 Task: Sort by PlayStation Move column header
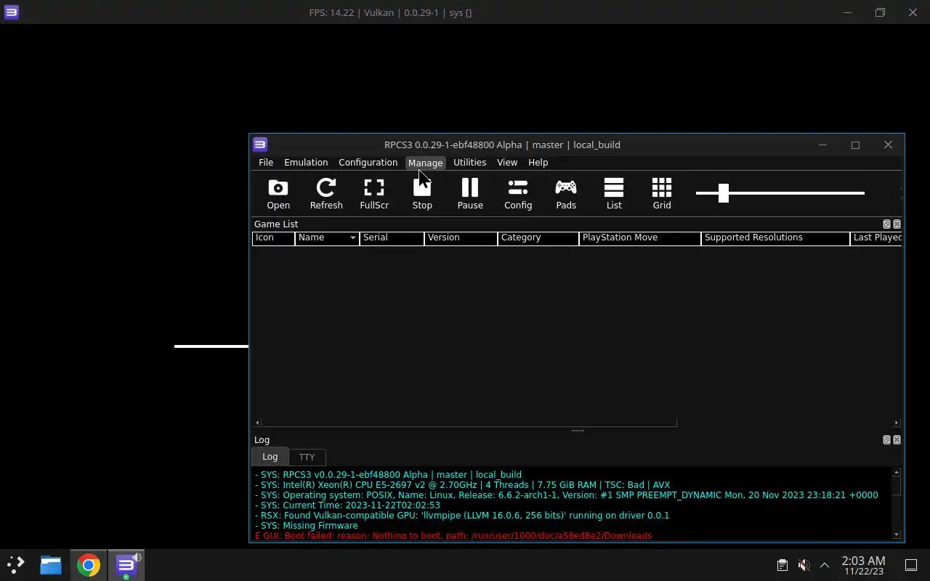pos(639,237)
